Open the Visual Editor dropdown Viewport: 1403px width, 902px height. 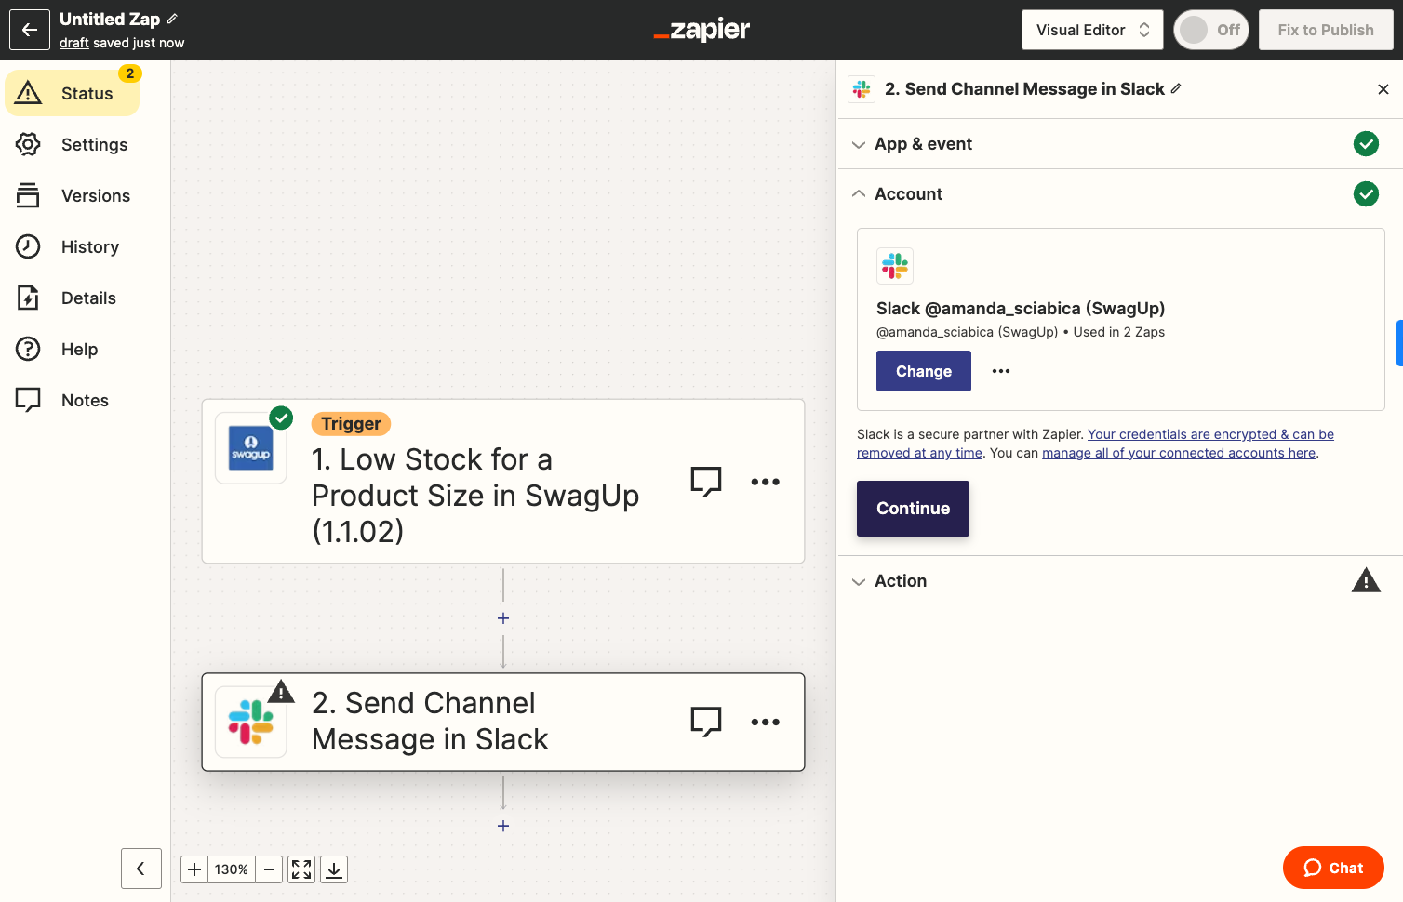[1093, 30]
